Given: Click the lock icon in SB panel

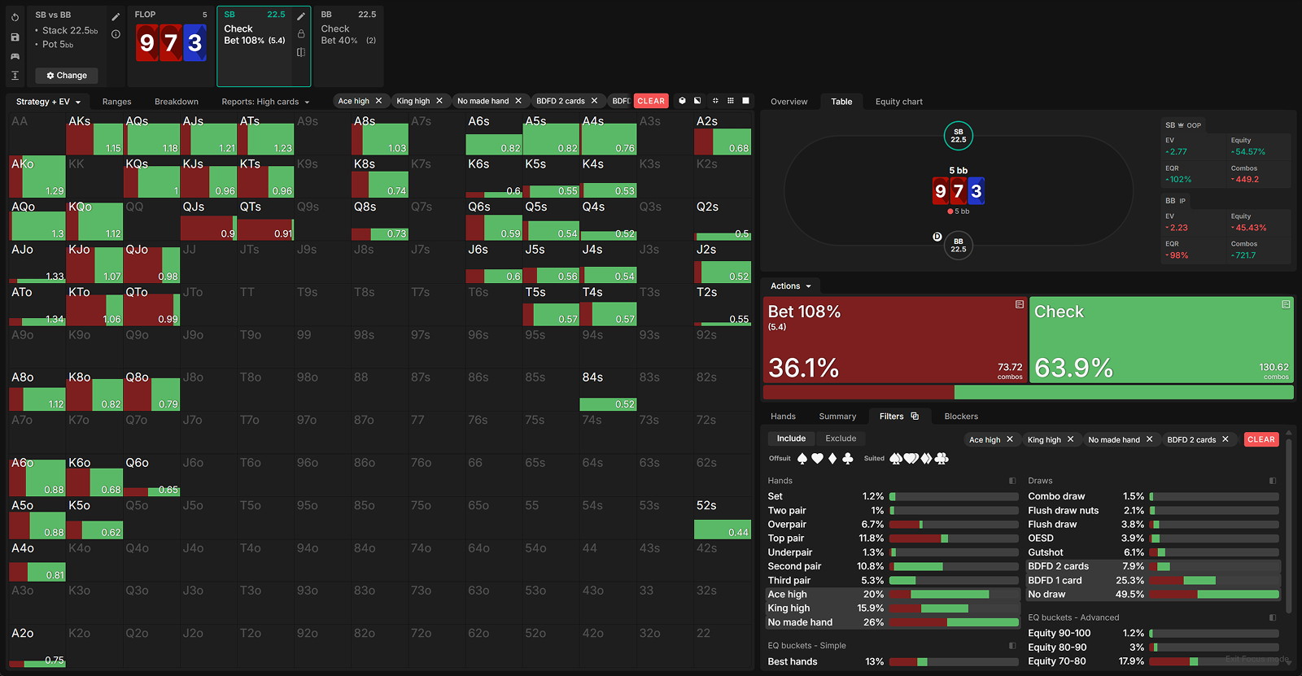Looking at the screenshot, I should pos(301,34).
